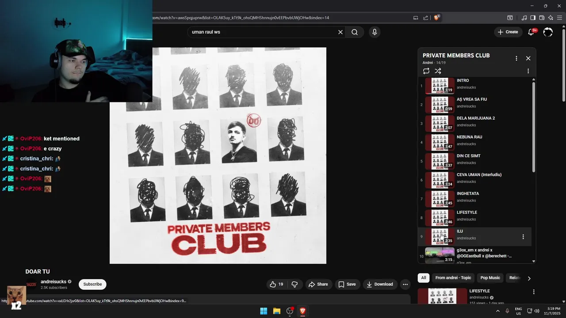Play NEBUNA RAU track
The width and height of the screenshot is (566, 318).
(x=475, y=142)
